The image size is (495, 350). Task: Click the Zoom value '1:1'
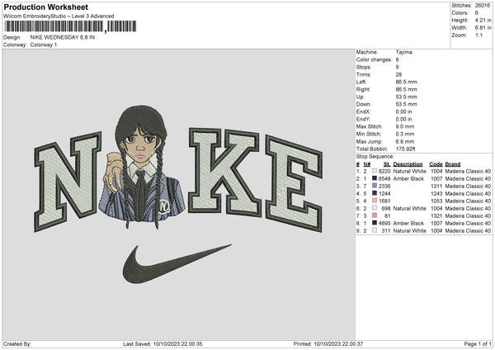478,35
